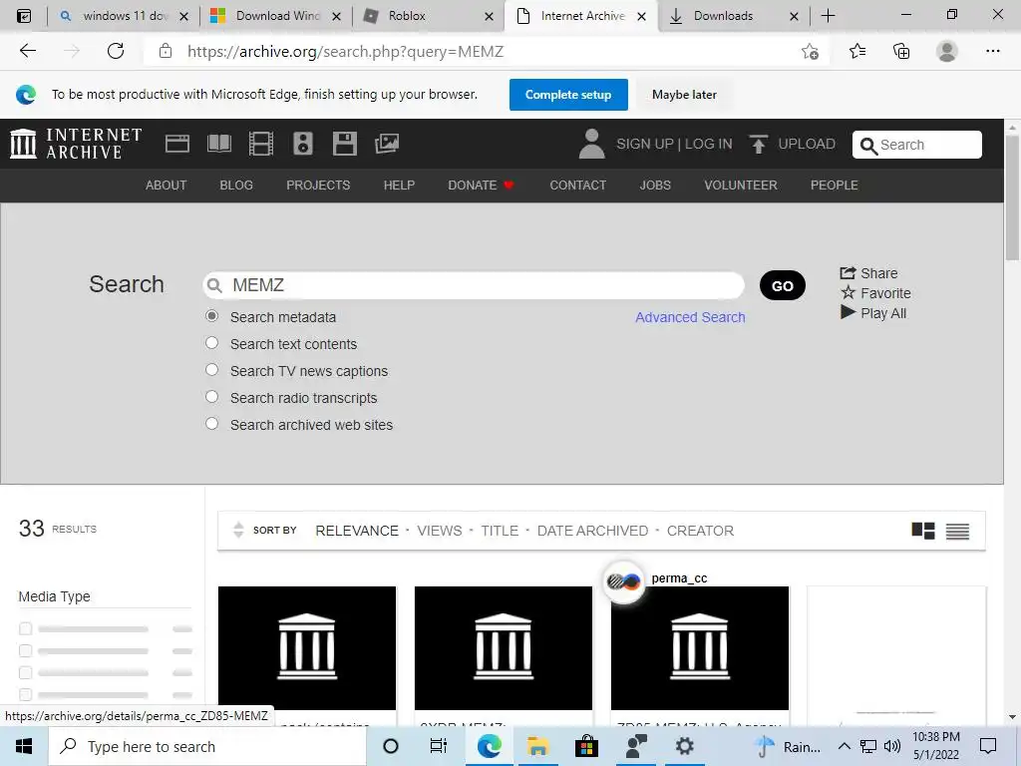Image resolution: width=1021 pixels, height=766 pixels.
Task: Switch to the Download Windows tab
Action: [276, 16]
